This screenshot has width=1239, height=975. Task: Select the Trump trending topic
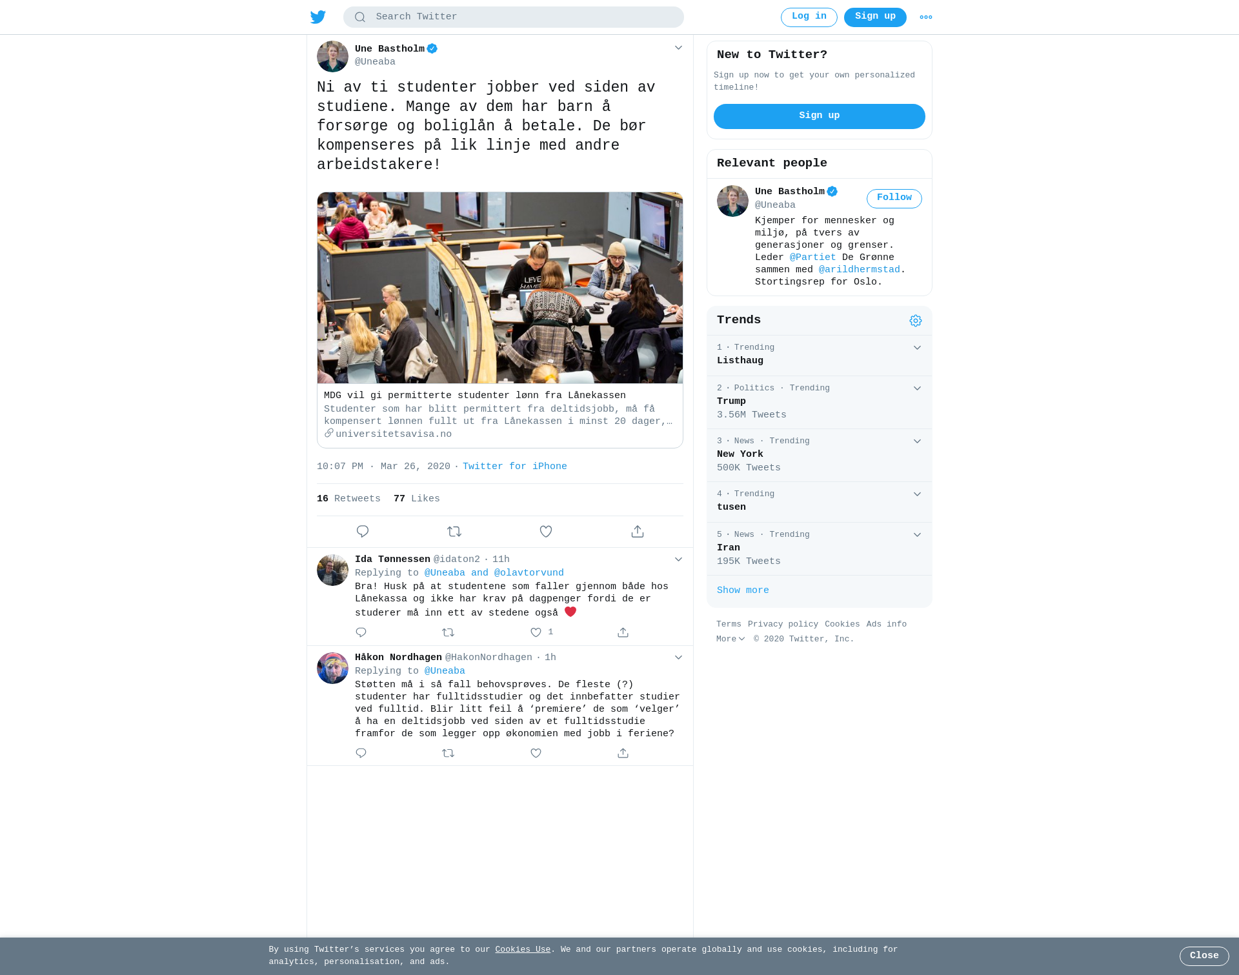tap(820, 402)
